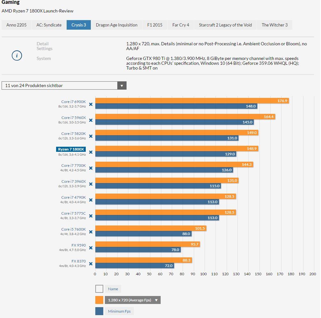321x318 pixels.
Task: Open the Far Cry 4 tab
Action: [x=180, y=25]
